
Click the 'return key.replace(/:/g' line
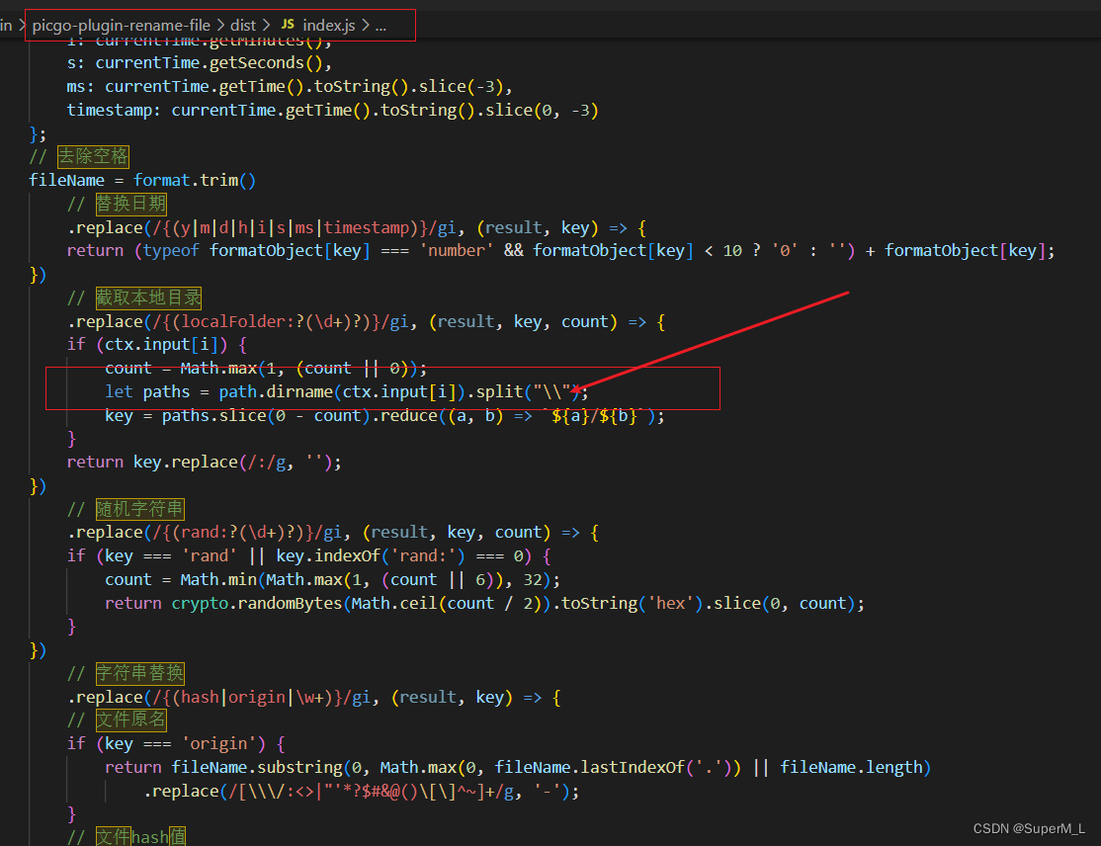tap(205, 462)
